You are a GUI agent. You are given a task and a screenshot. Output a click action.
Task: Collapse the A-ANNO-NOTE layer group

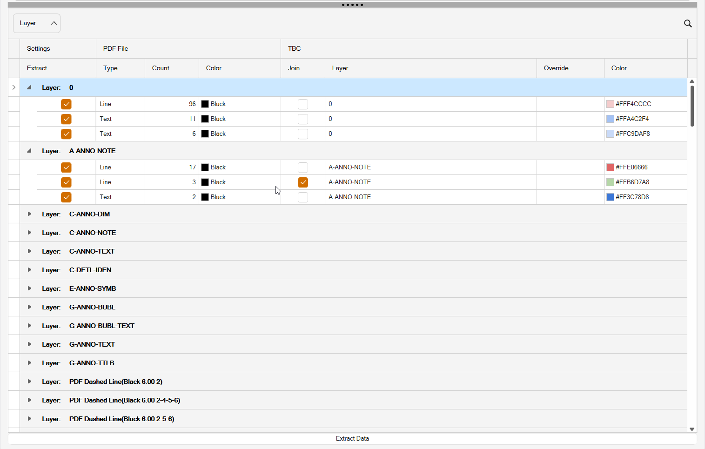tap(29, 151)
